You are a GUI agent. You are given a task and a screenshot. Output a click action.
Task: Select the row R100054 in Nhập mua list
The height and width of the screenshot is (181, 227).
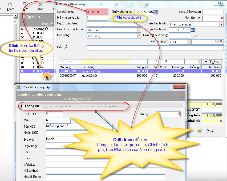(x=38, y=37)
